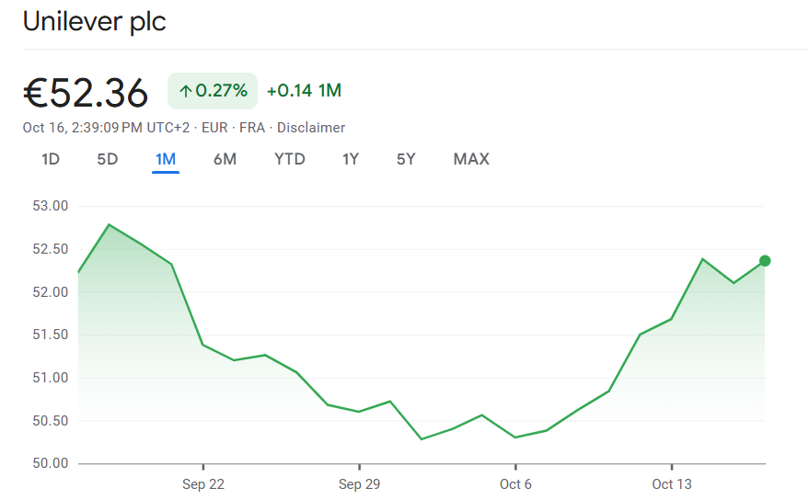Click the Unilever plc title
Screen dimensions: 809x500
[94, 22]
